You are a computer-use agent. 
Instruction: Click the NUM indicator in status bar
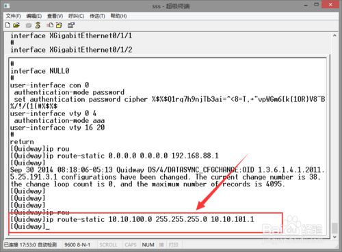click(148, 244)
